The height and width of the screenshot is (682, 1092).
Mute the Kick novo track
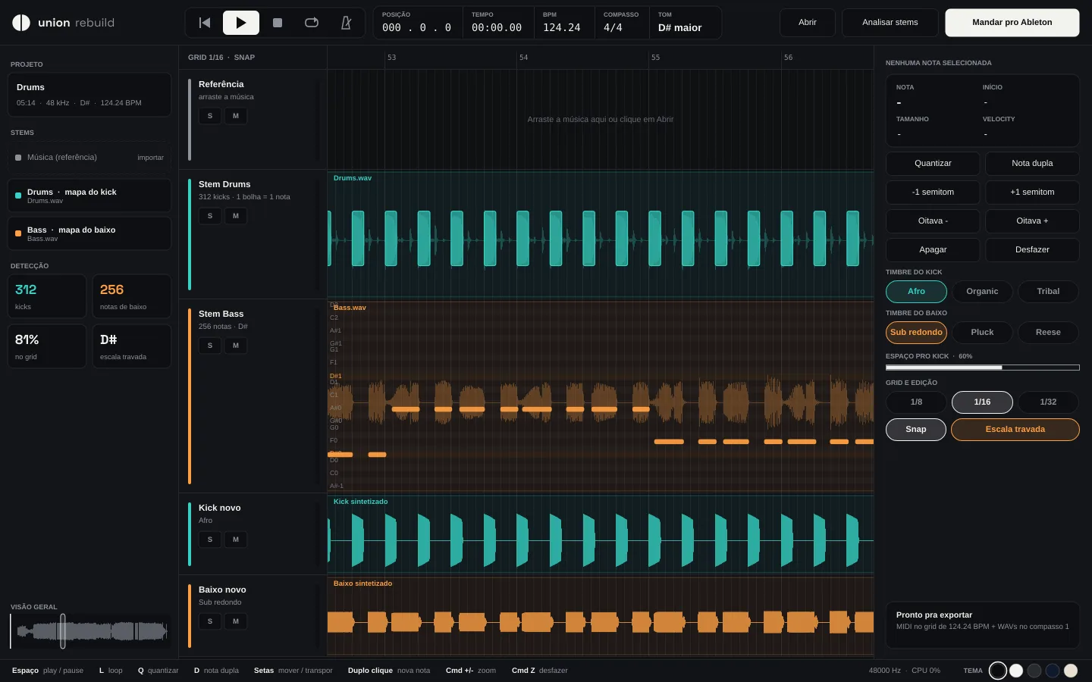pyautogui.click(x=236, y=540)
